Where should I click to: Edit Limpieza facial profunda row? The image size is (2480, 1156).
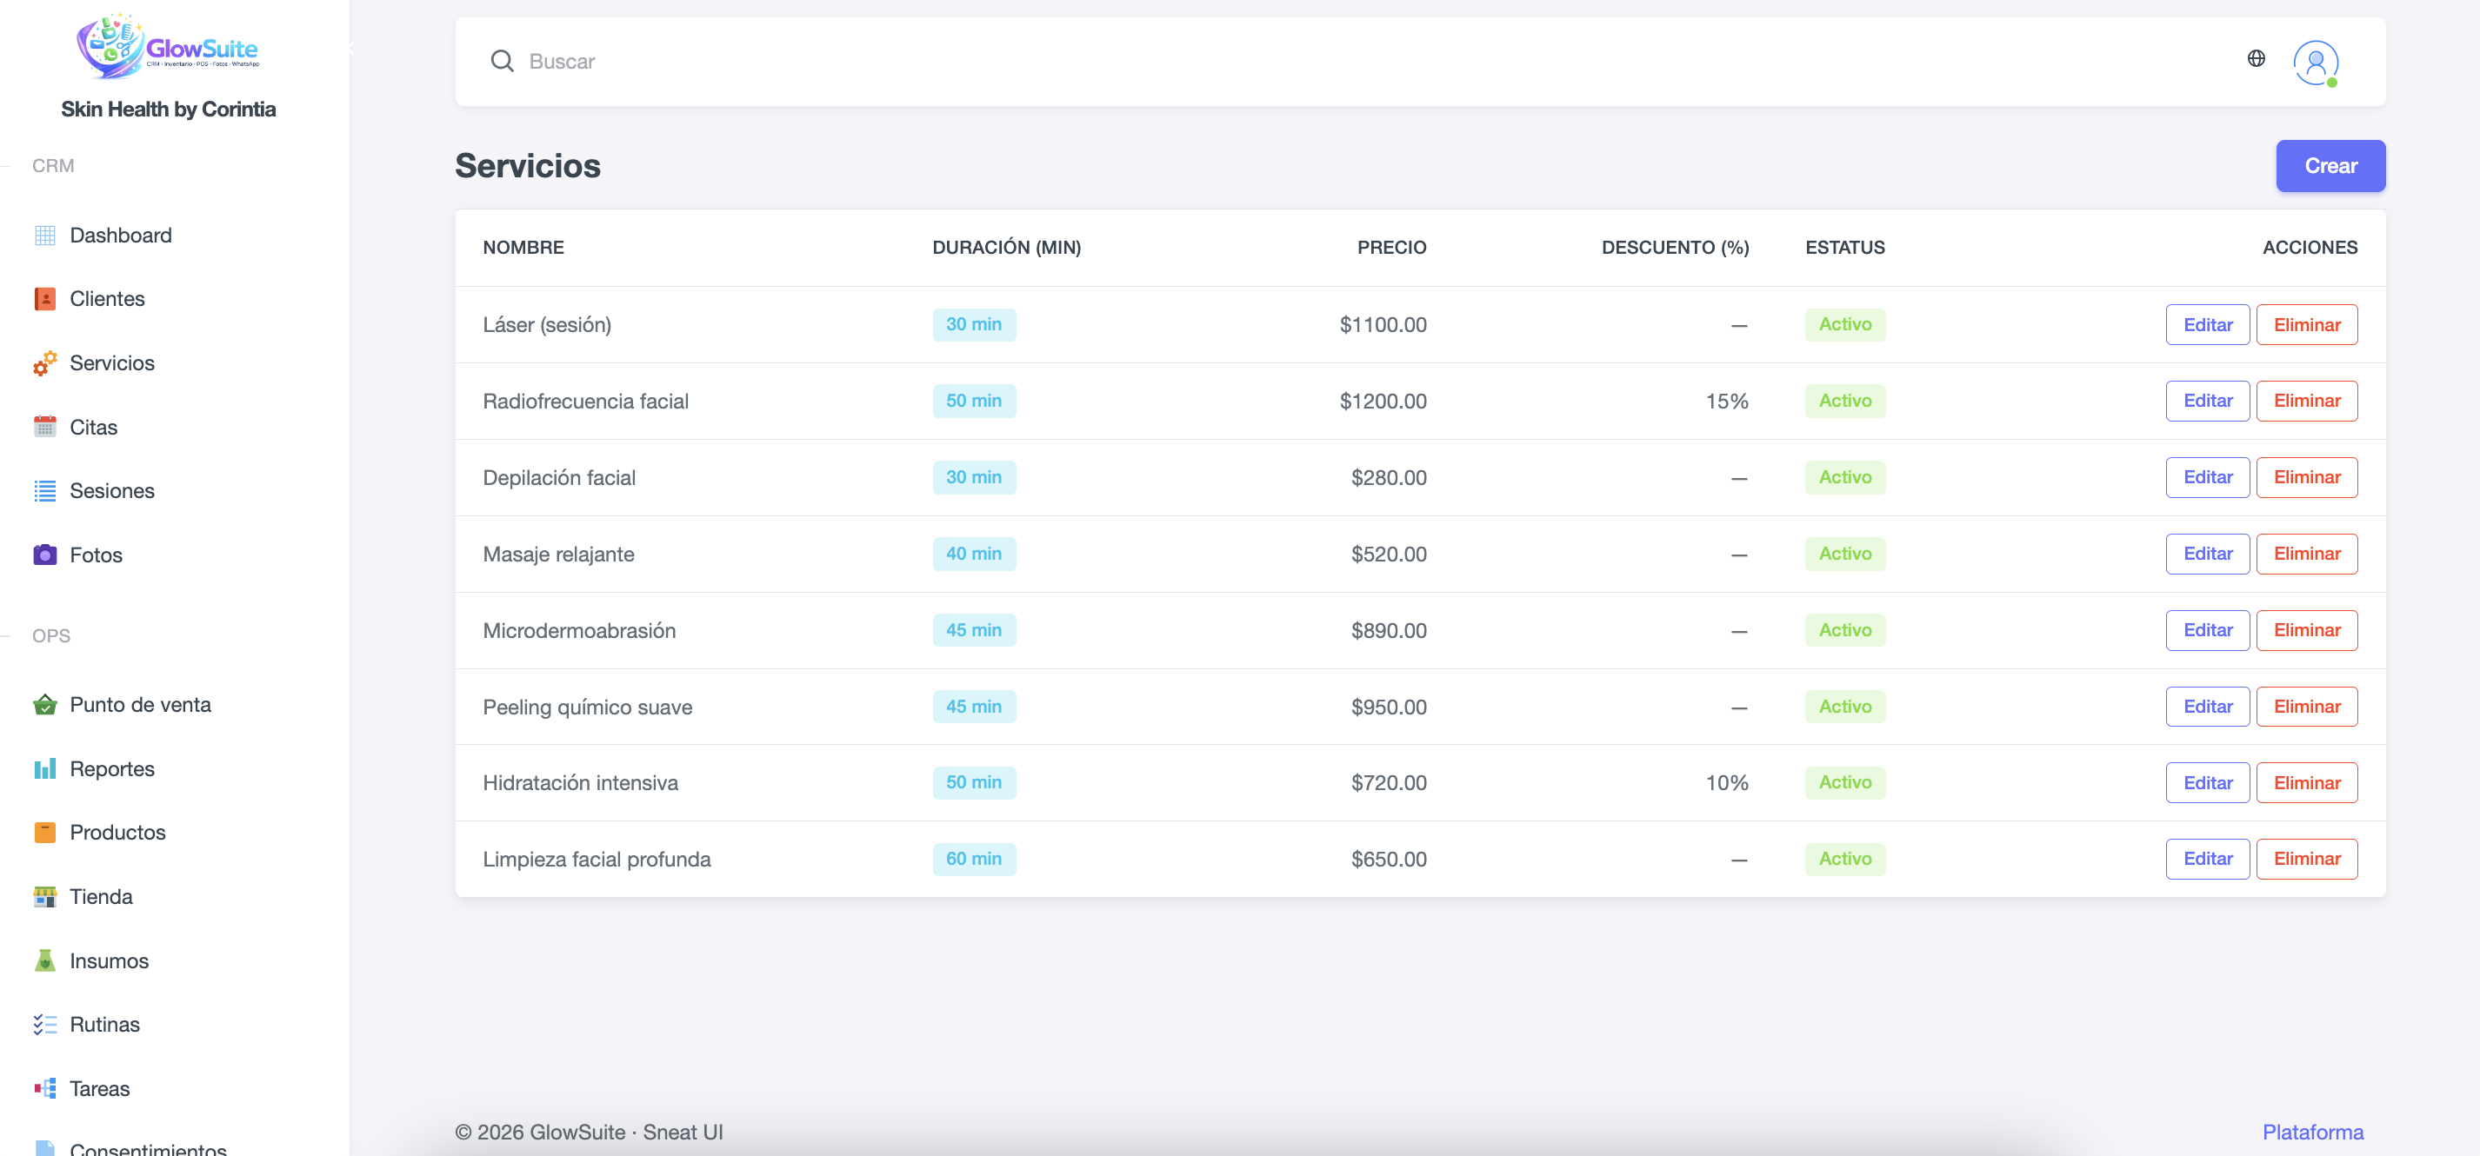click(2207, 860)
